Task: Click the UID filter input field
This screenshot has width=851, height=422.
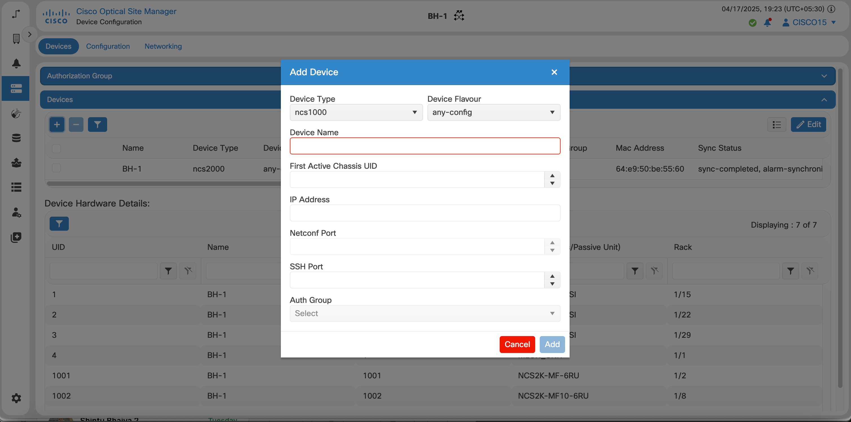Action: [104, 271]
